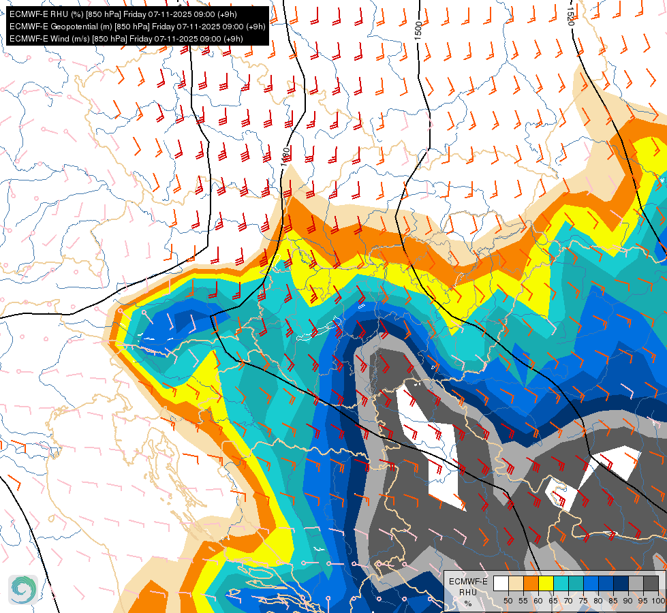Click the legend value 80

click(598, 601)
